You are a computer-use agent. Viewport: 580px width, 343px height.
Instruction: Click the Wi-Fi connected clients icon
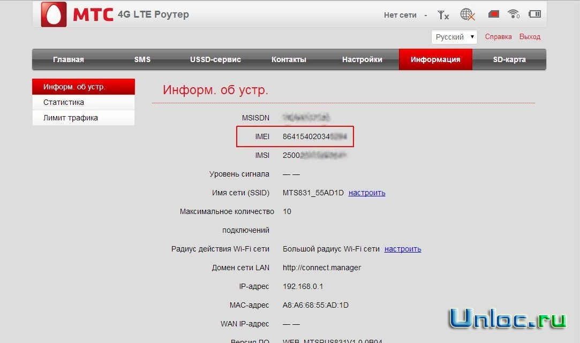click(514, 14)
